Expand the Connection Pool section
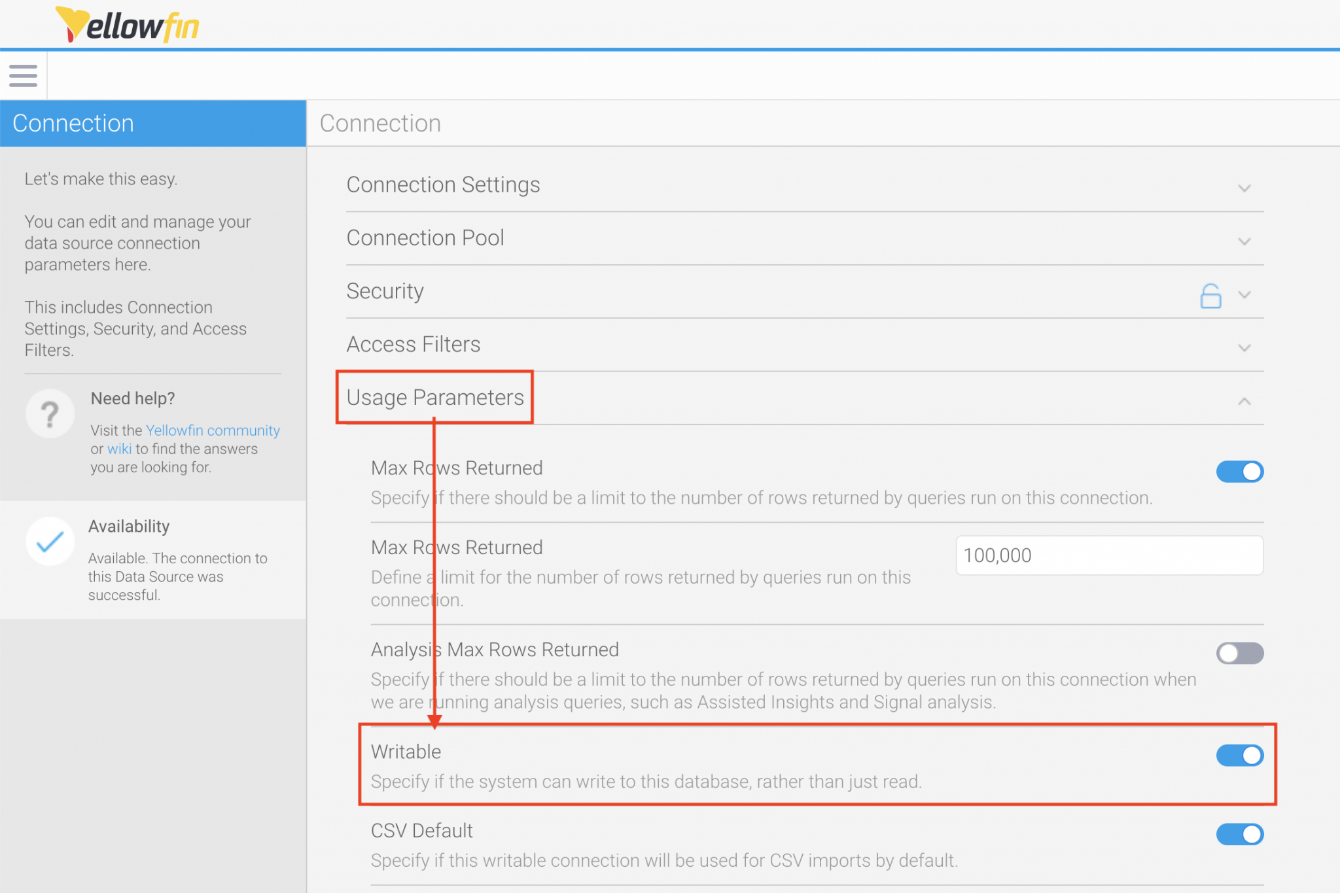This screenshot has width=1340, height=893. click(1244, 241)
